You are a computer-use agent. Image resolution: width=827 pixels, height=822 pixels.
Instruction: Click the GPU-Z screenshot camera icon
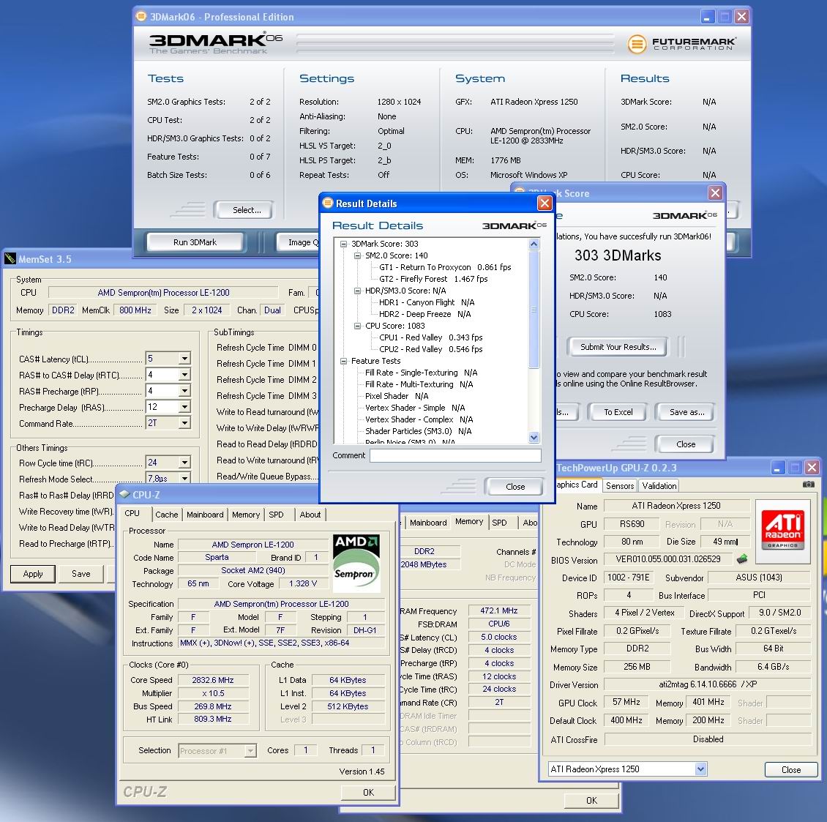808,485
